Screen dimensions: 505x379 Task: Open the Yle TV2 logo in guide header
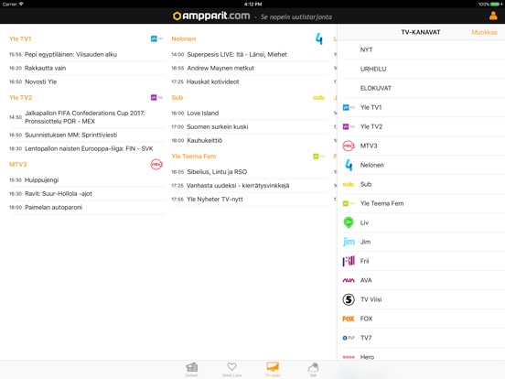point(156,97)
